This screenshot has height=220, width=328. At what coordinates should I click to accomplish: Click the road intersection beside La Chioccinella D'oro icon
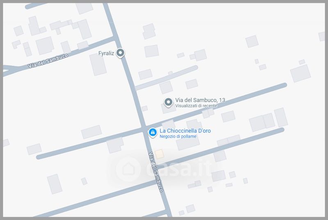pyautogui.click(x=144, y=128)
